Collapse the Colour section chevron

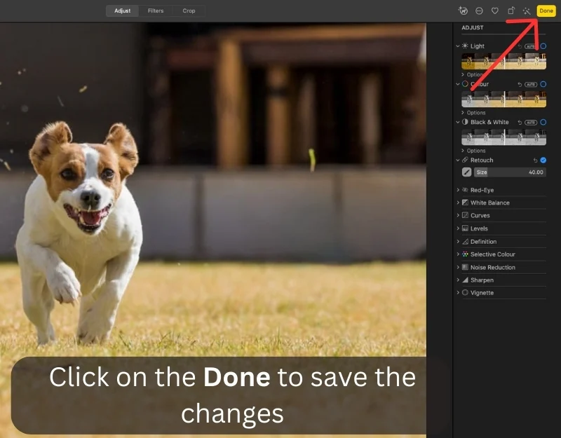point(458,84)
